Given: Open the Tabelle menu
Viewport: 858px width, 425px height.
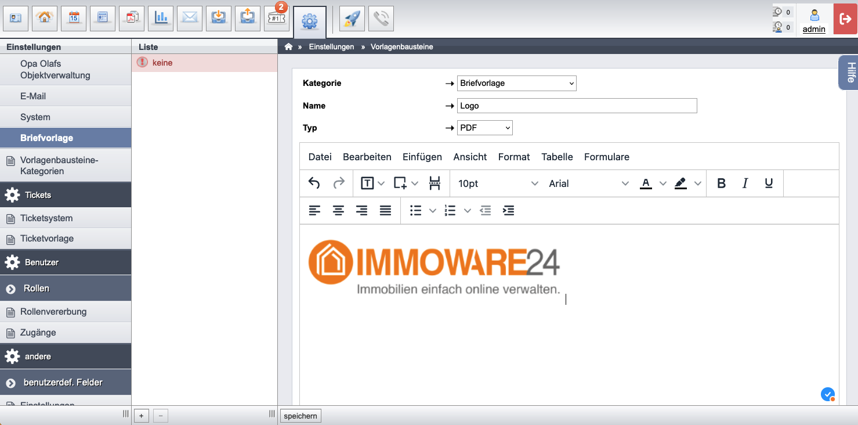Looking at the screenshot, I should coord(557,157).
